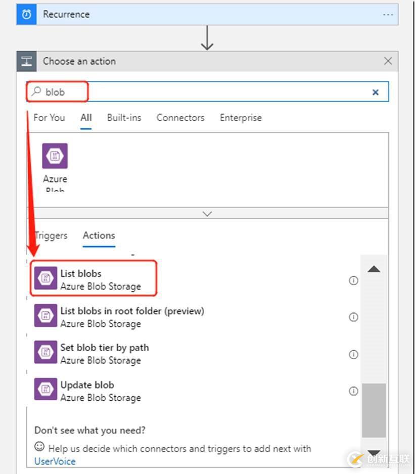Clear the blob search text
The width and height of the screenshot is (415, 474).
(x=376, y=92)
